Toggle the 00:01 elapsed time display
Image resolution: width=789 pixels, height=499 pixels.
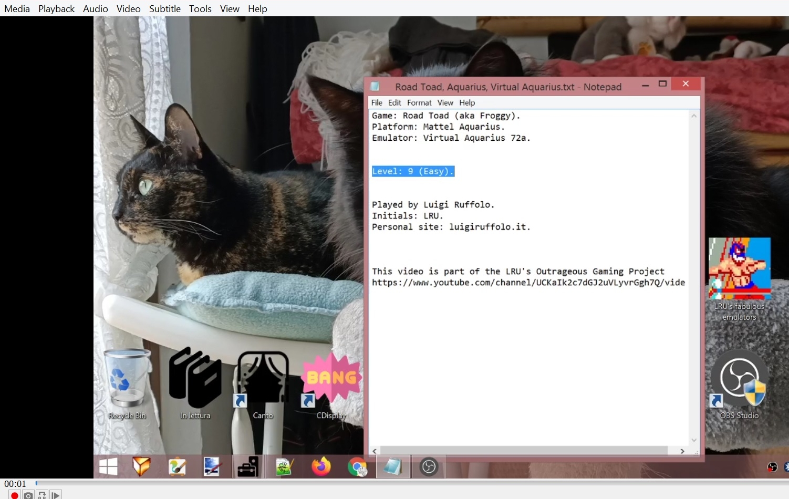(15, 484)
